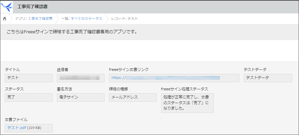Click the app description text about Freeeサイン
299x135 pixels.
(x=72, y=32)
